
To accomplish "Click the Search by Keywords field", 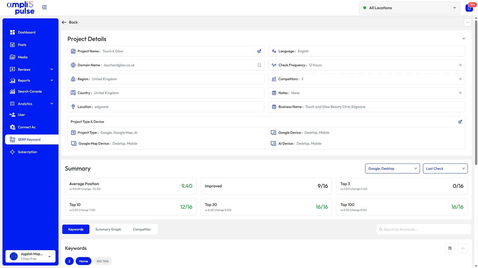I will [424, 229].
